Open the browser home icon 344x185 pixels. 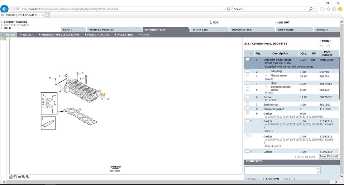[x=322, y=9]
